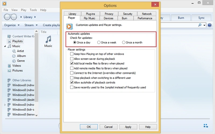Click the Artist icon in sidebar
215x134 pixels.
[14, 51]
